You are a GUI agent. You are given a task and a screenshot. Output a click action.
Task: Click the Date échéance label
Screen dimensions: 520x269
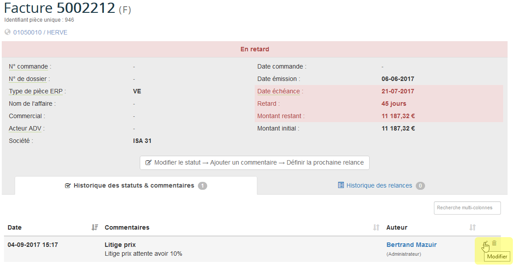click(279, 92)
